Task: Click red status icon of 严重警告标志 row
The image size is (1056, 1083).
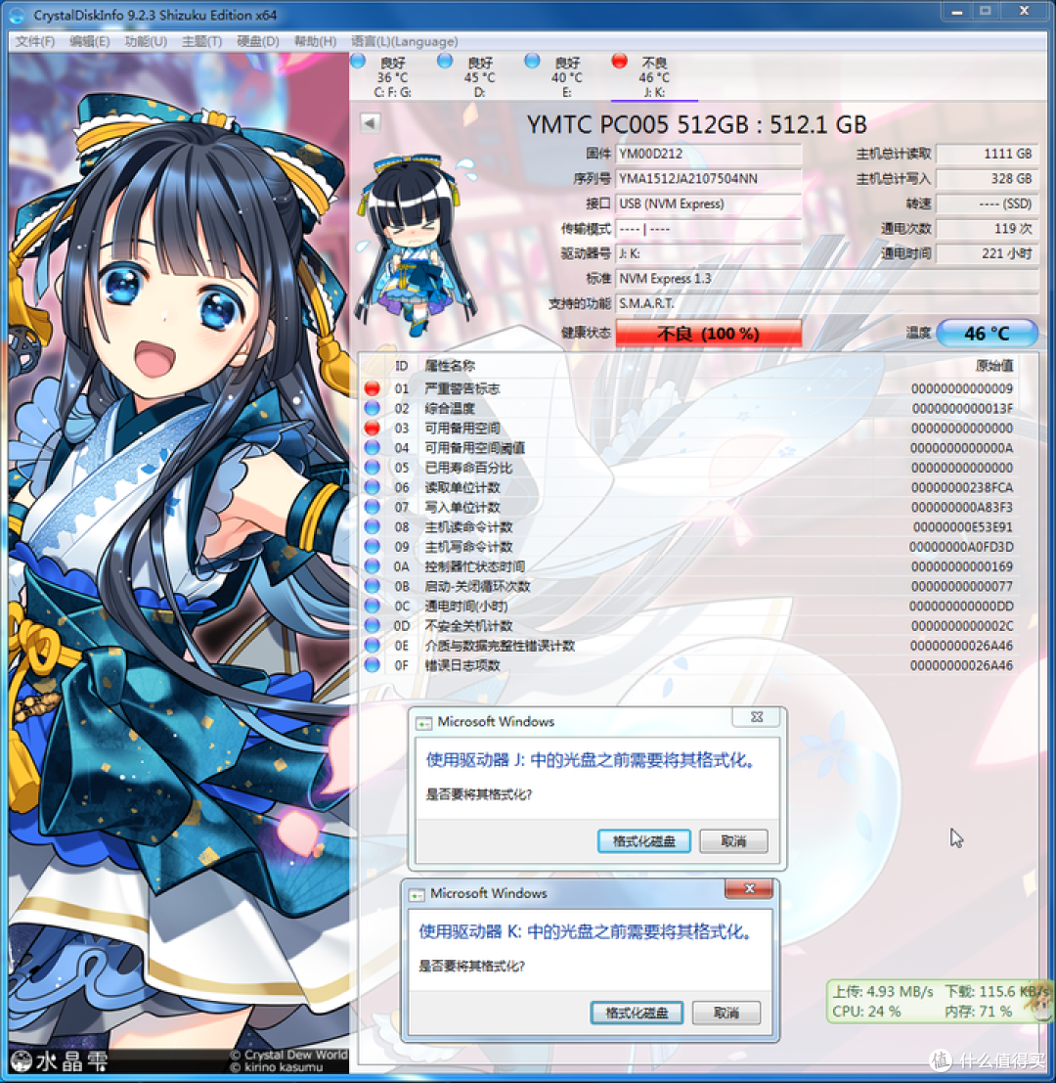Action: (x=372, y=388)
